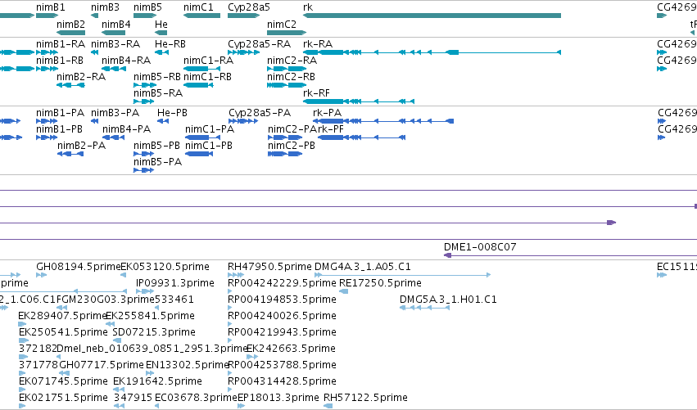Click the nimB1 gene label
Screen dimensions: 697x410
(51, 7)
